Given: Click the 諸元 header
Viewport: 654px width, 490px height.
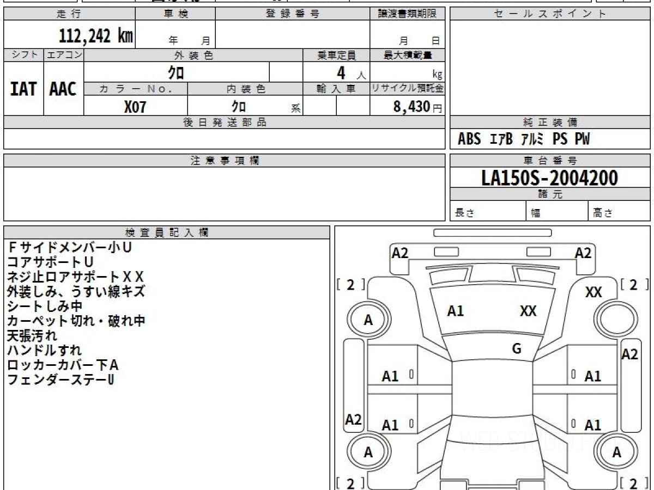Looking at the screenshot, I should coord(550,194).
